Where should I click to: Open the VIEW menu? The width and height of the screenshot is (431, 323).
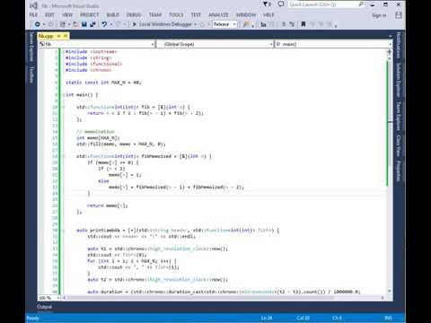point(67,14)
